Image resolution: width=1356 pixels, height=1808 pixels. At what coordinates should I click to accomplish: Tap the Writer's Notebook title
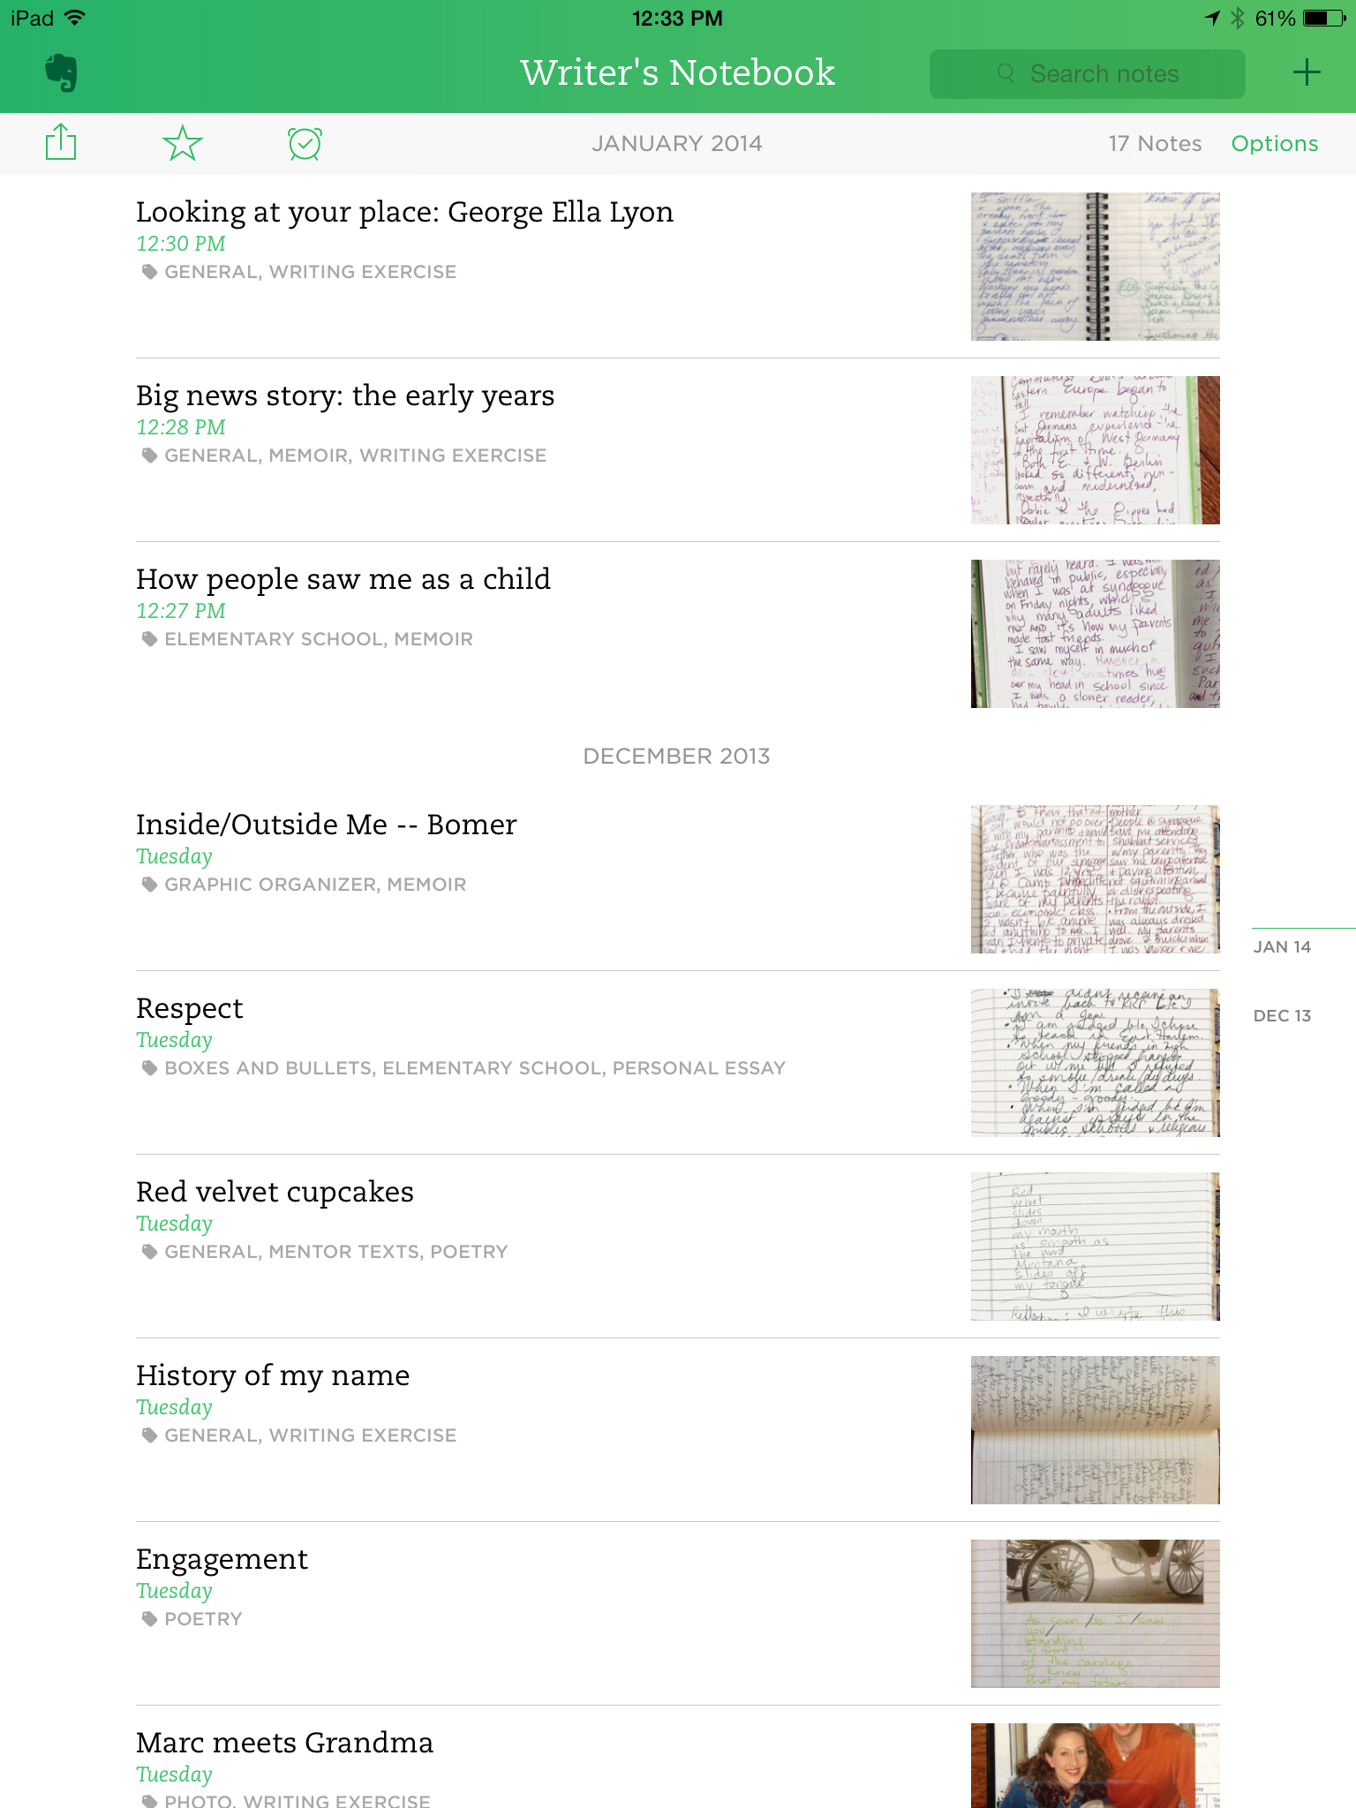point(677,72)
